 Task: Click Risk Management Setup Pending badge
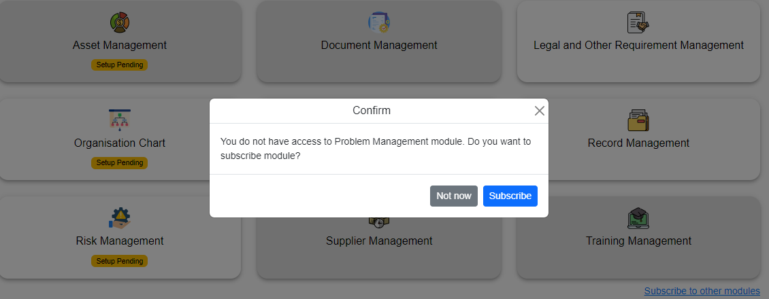click(120, 261)
